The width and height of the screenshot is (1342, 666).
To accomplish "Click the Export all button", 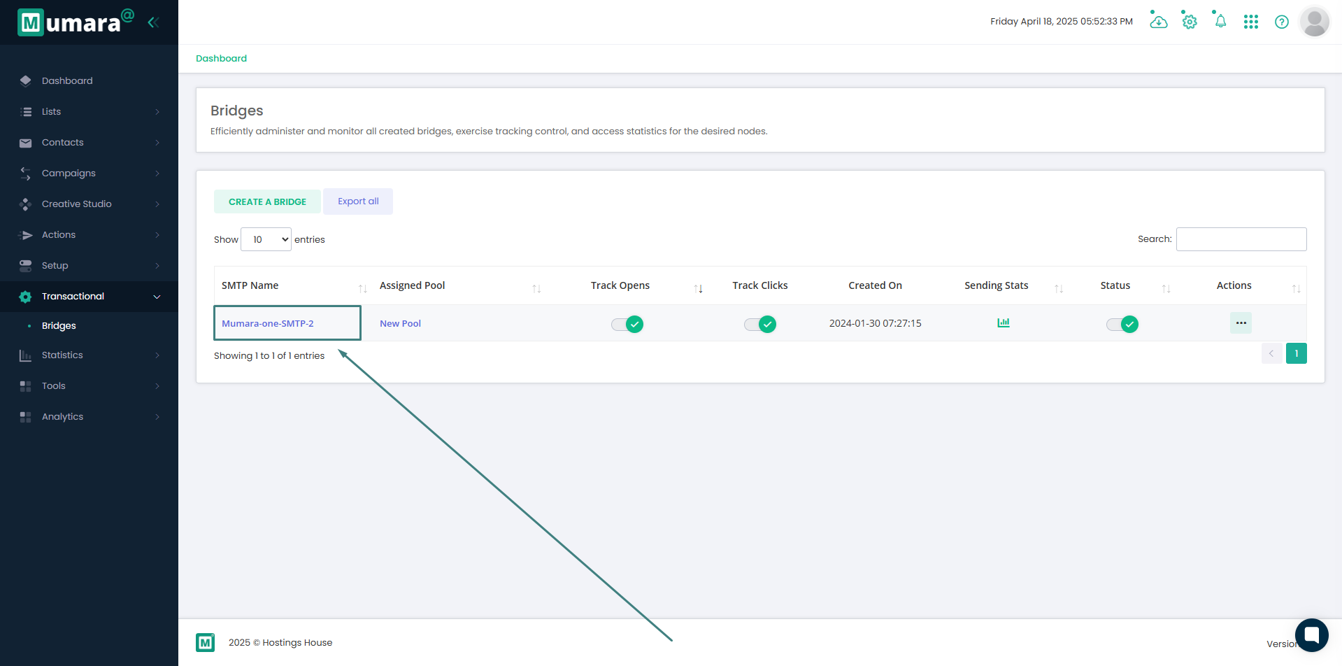I will point(358,201).
